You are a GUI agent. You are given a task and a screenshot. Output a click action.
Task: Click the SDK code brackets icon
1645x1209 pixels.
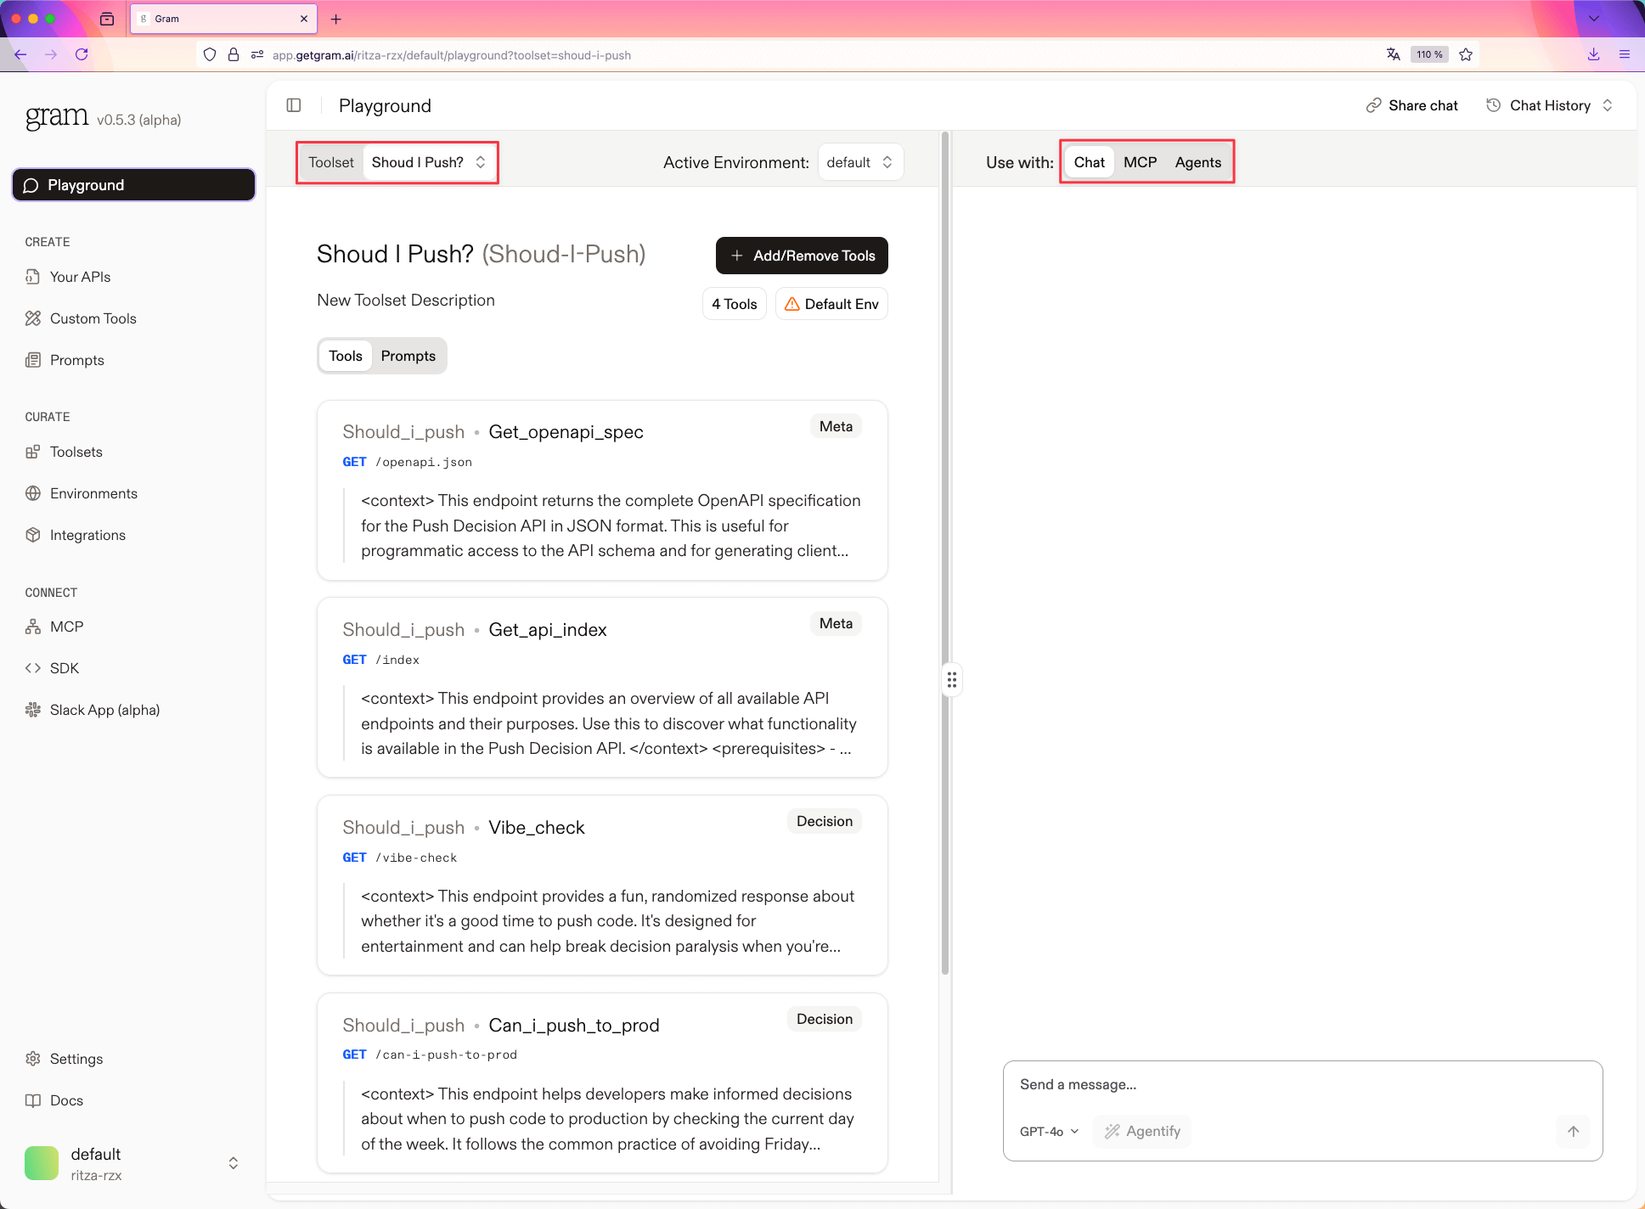click(33, 668)
